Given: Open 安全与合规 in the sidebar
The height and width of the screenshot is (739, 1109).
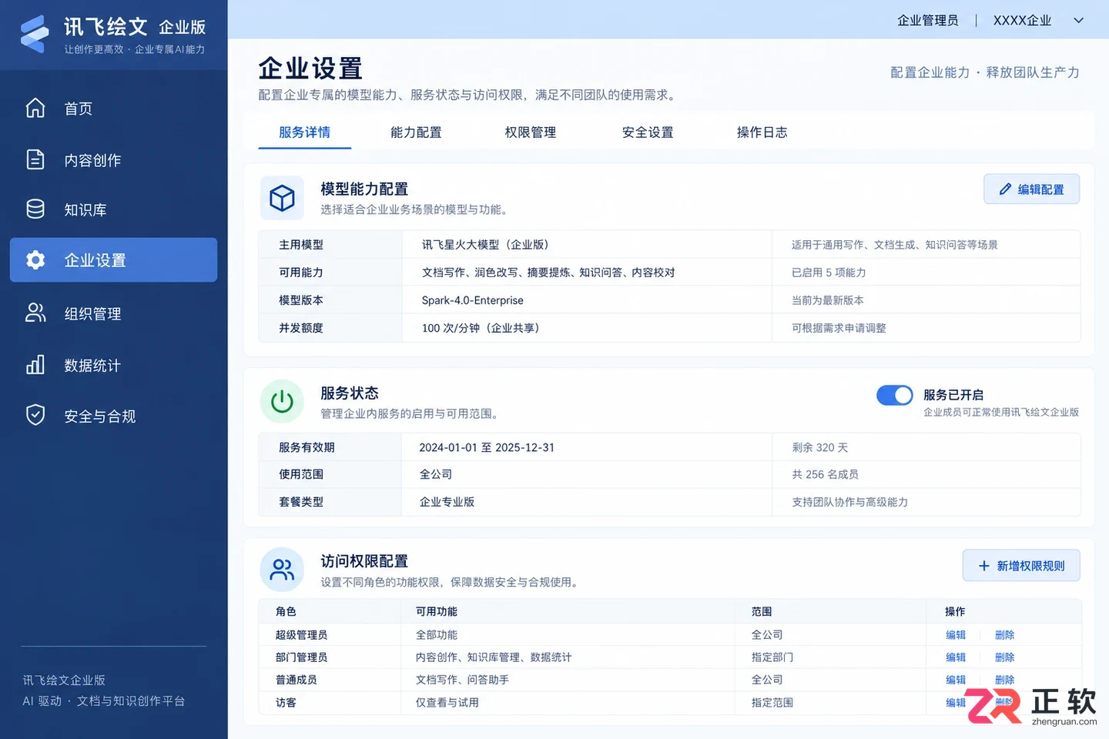Looking at the screenshot, I should 113,416.
